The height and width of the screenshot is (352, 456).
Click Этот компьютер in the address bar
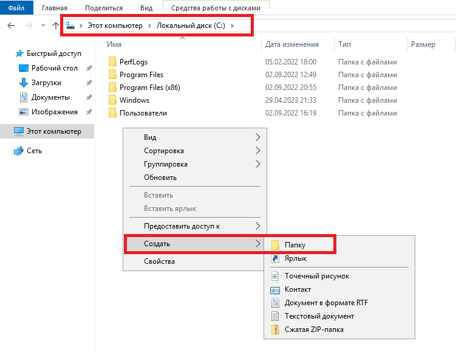pyautogui.click(x=115, y=26)
